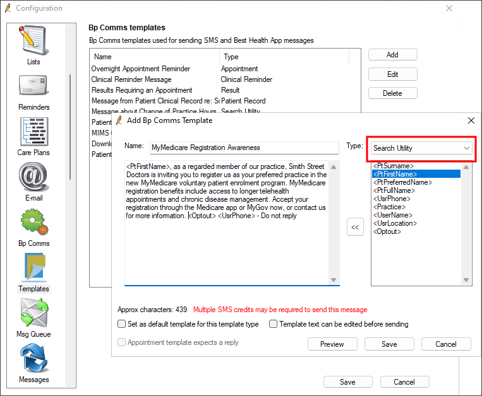Close the Configuration window
The height and width of the screenshot is (396, 482).
[x=449, y=8]
